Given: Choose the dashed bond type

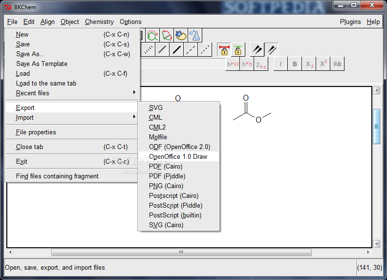Looking at the screenshot, I should (191, 50).
